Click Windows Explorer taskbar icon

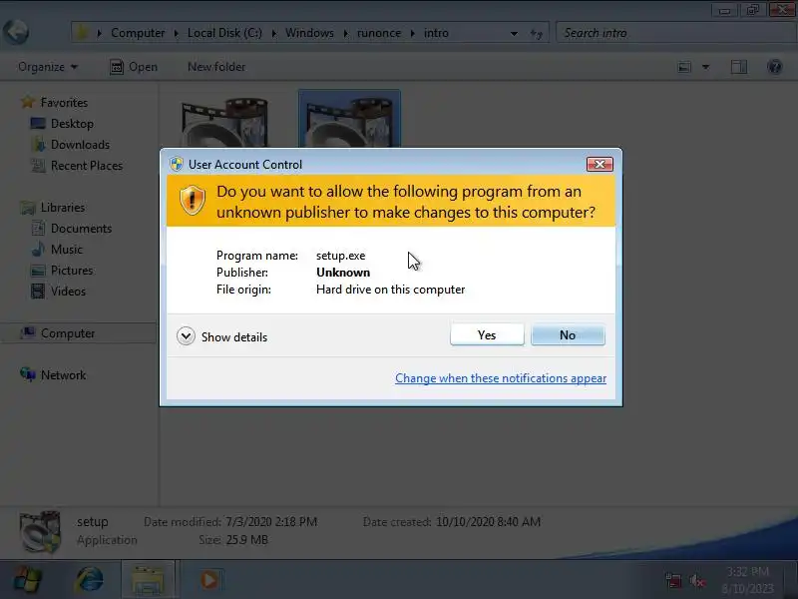[x=148, y=580]
